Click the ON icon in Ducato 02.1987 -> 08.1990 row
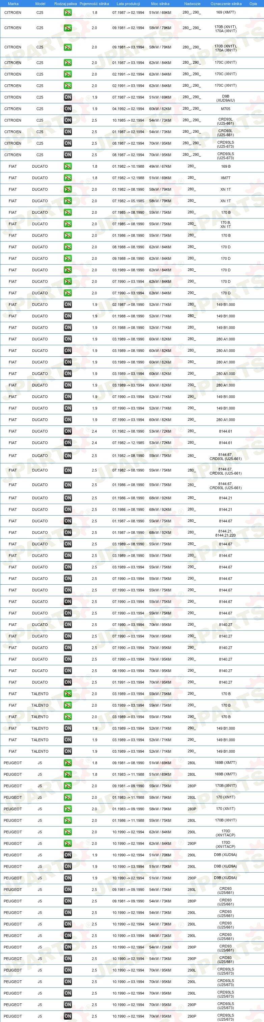264x1022 pixels. [x=68, y=305]
